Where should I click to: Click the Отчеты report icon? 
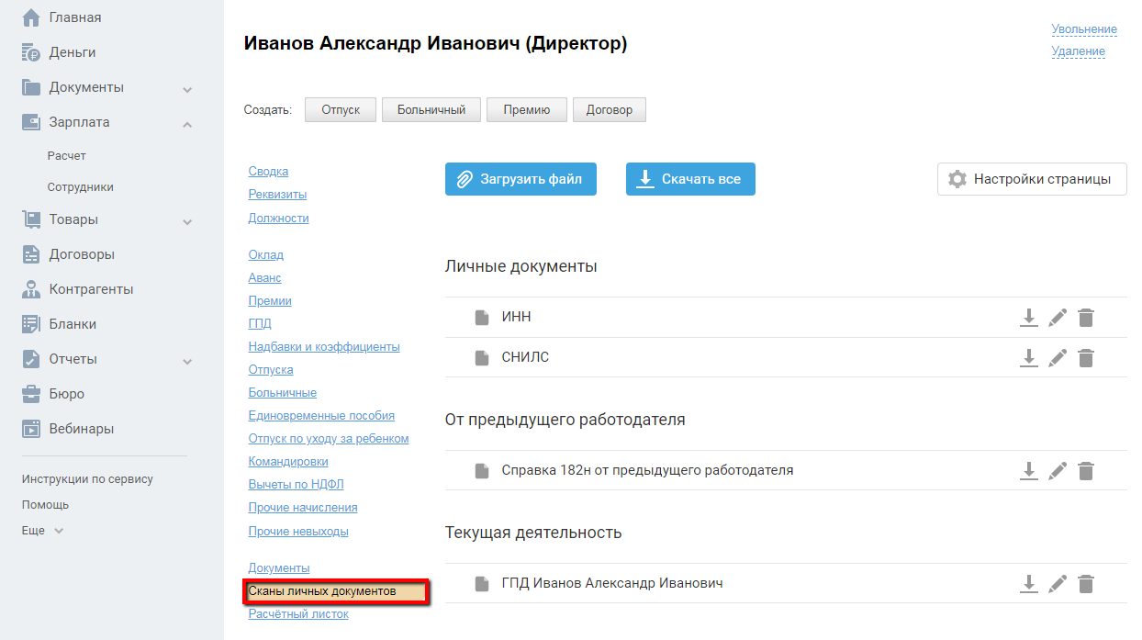31,359
